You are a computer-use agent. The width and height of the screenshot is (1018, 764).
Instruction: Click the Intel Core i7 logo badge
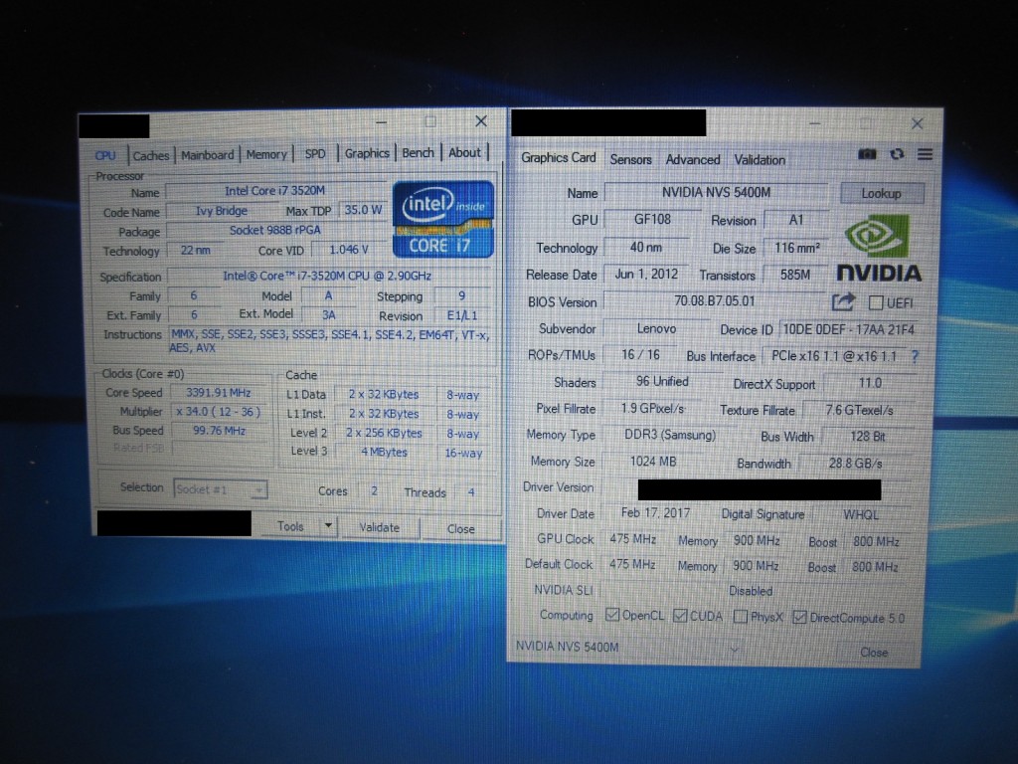tap(443, 219)
